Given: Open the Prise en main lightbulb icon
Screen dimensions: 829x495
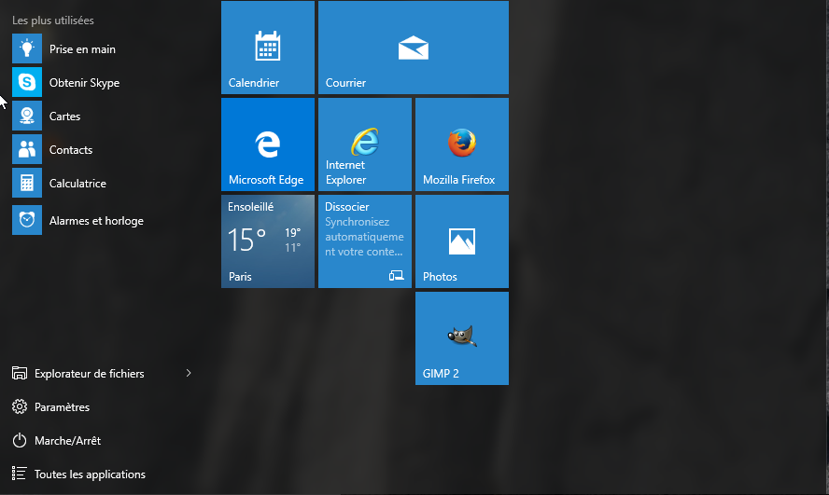Looking at the screenshot, I should 27,48.
